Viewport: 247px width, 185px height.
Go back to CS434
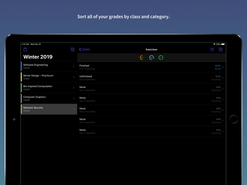point(84,50)
